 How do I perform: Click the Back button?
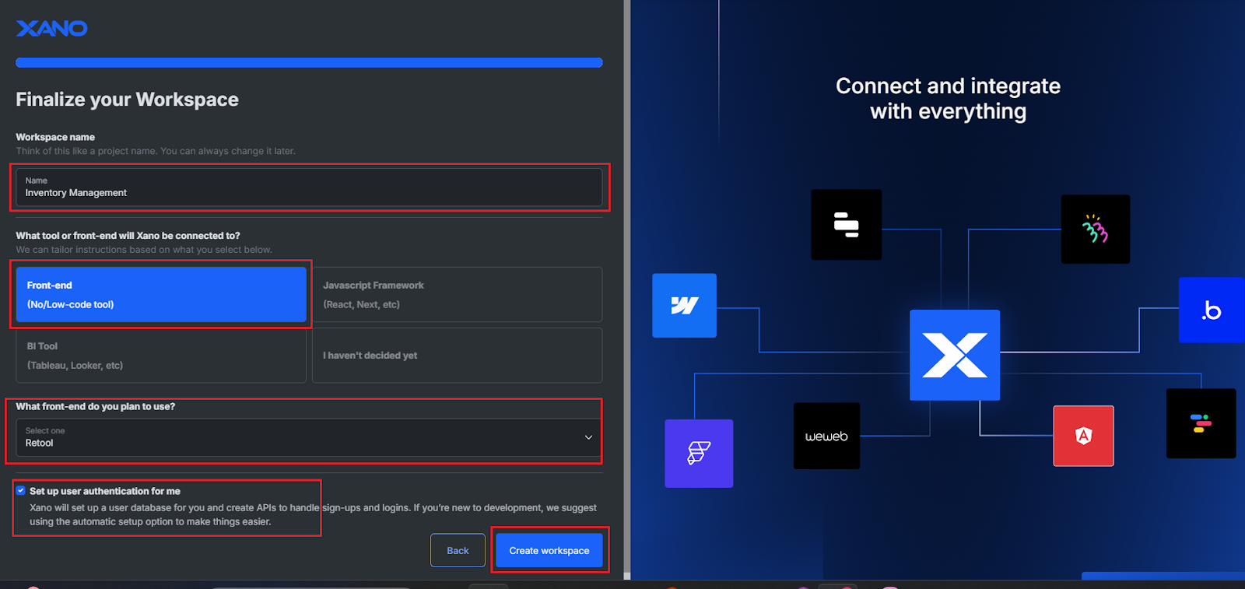[x=458, y=550]
